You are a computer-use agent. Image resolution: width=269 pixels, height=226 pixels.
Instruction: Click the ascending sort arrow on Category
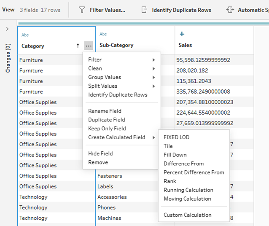pyautogui.click(x=78, y=46)
